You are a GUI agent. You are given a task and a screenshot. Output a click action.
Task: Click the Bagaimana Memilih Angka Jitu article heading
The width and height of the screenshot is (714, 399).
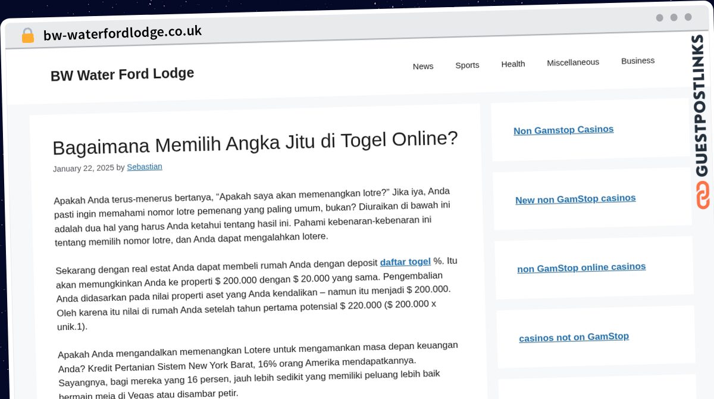(x=255, y=142)
